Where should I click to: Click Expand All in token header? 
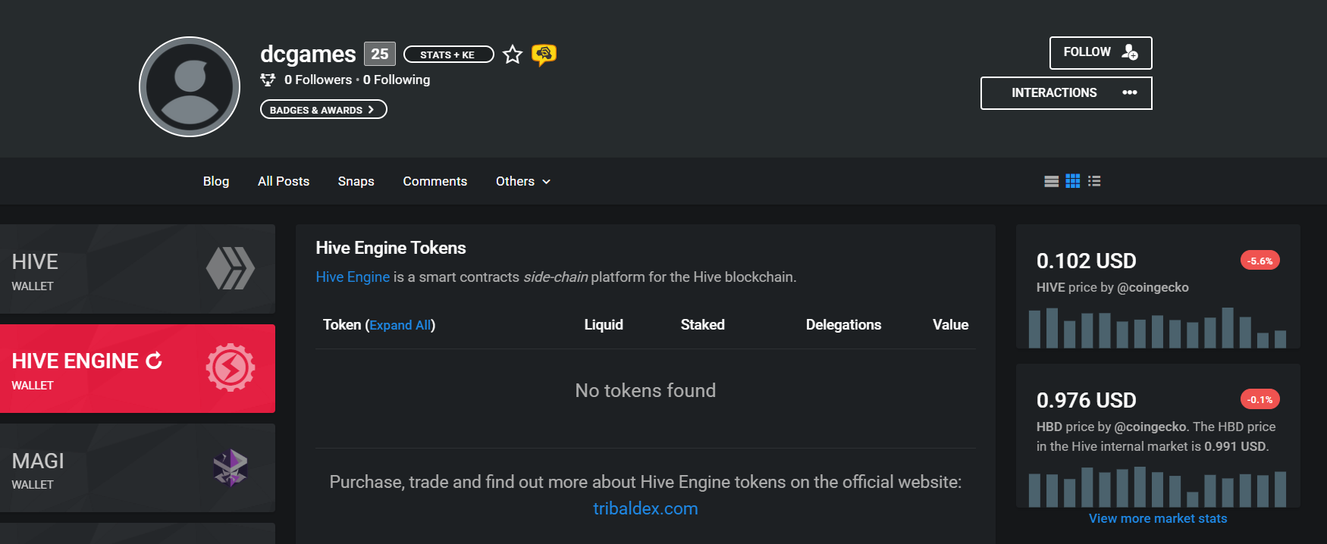tap(400, 325)
